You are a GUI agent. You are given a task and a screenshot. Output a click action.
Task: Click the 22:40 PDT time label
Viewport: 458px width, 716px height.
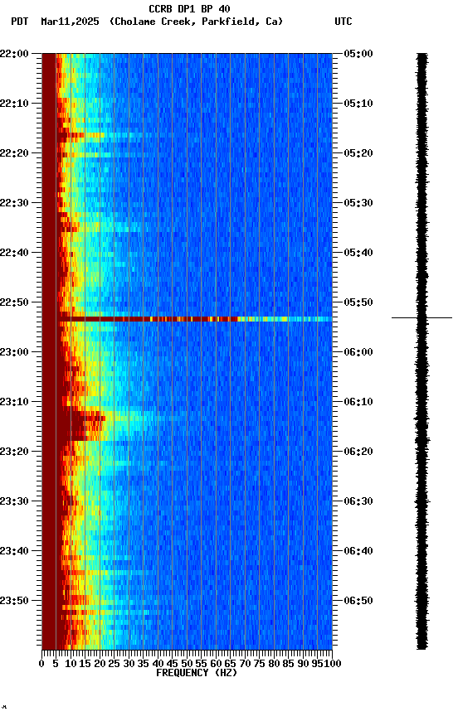pyautogui.click(x=14, y=253)
